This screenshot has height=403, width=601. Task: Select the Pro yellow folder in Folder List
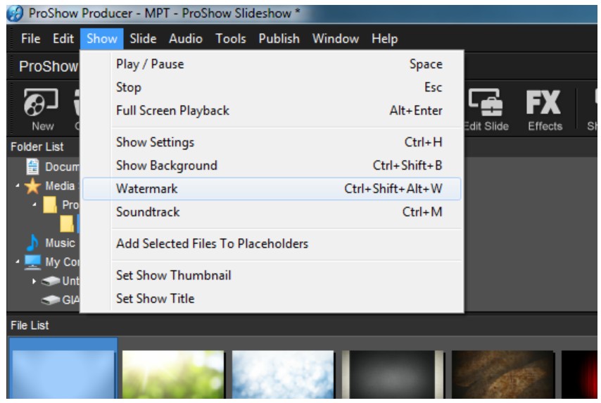pos(50,204)
